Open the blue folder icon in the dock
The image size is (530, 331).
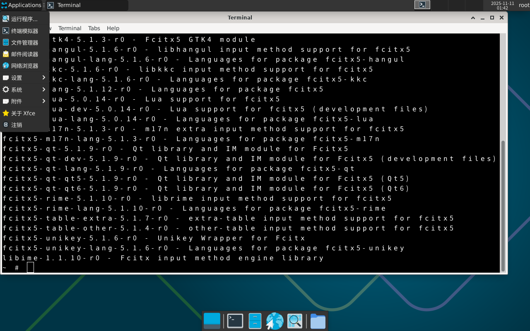318,321
